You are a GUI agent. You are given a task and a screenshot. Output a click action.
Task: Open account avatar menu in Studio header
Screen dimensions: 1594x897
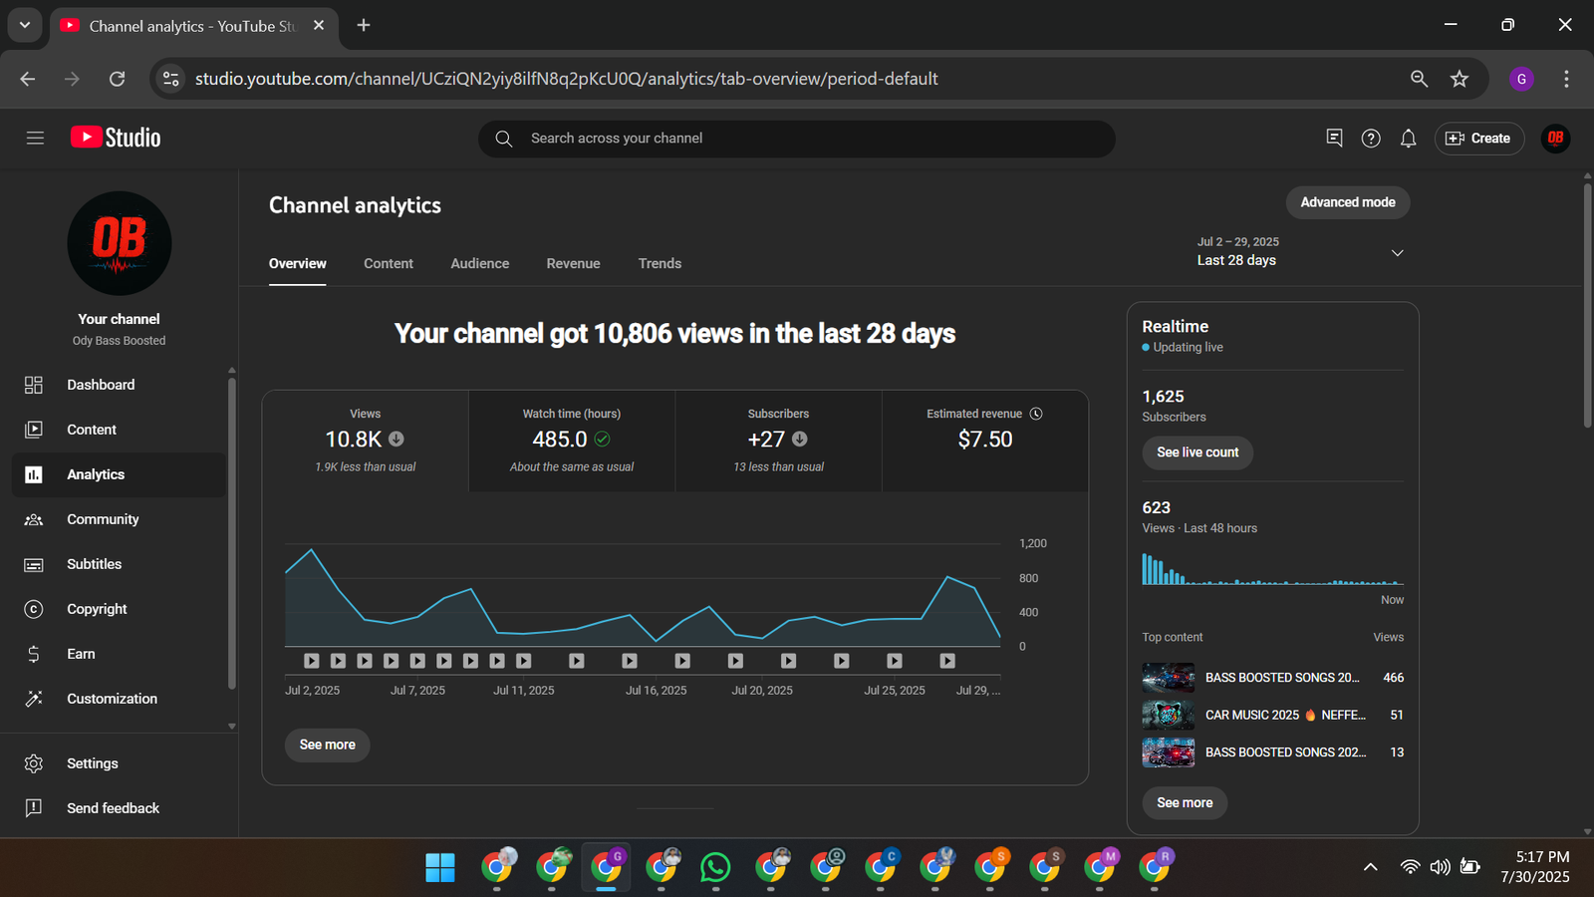[x=1555, y=139]
